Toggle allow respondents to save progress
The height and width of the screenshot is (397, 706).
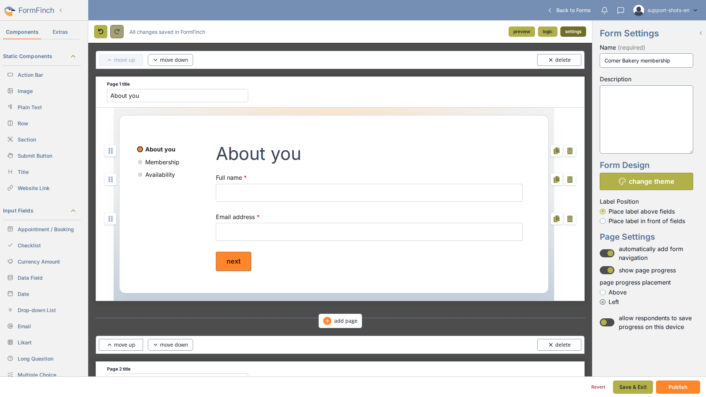point(607,322)
